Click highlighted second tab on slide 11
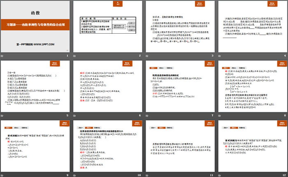288x177 pixels. [x=161, y=128]
